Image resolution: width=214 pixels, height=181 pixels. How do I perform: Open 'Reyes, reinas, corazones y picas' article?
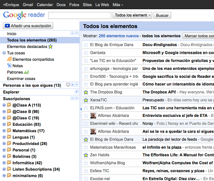click(x=174, y=171)
